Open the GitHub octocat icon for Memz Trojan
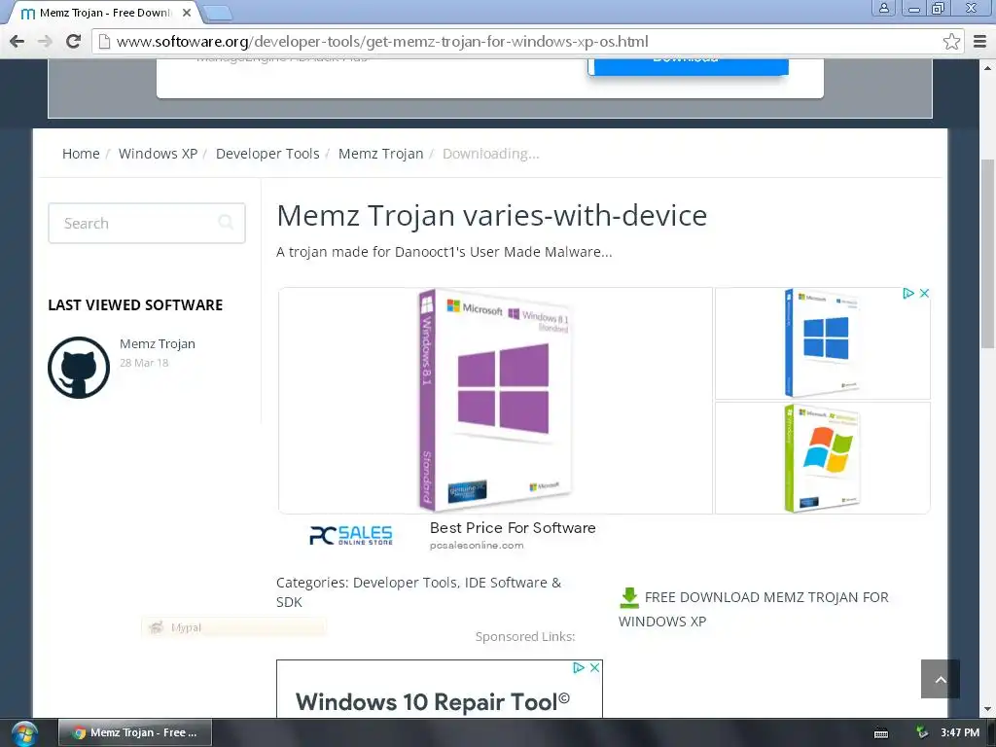 79,367
